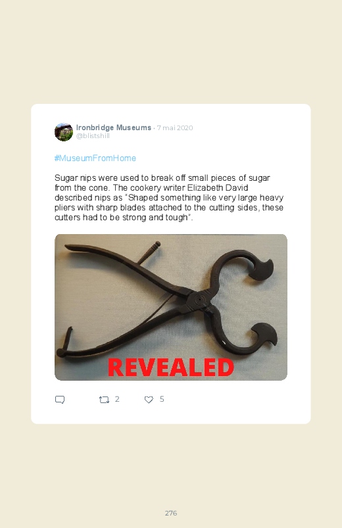Click the red REVEALED text on photo
Viewport: 342px width, 528px height.
(x=171, y=368)
